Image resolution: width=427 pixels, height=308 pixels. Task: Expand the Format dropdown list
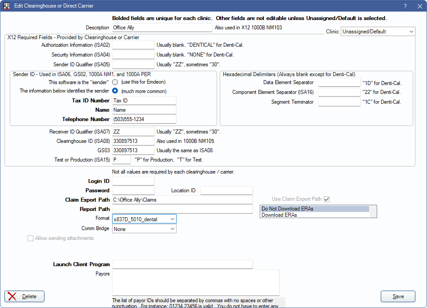[x=145, y=219]
